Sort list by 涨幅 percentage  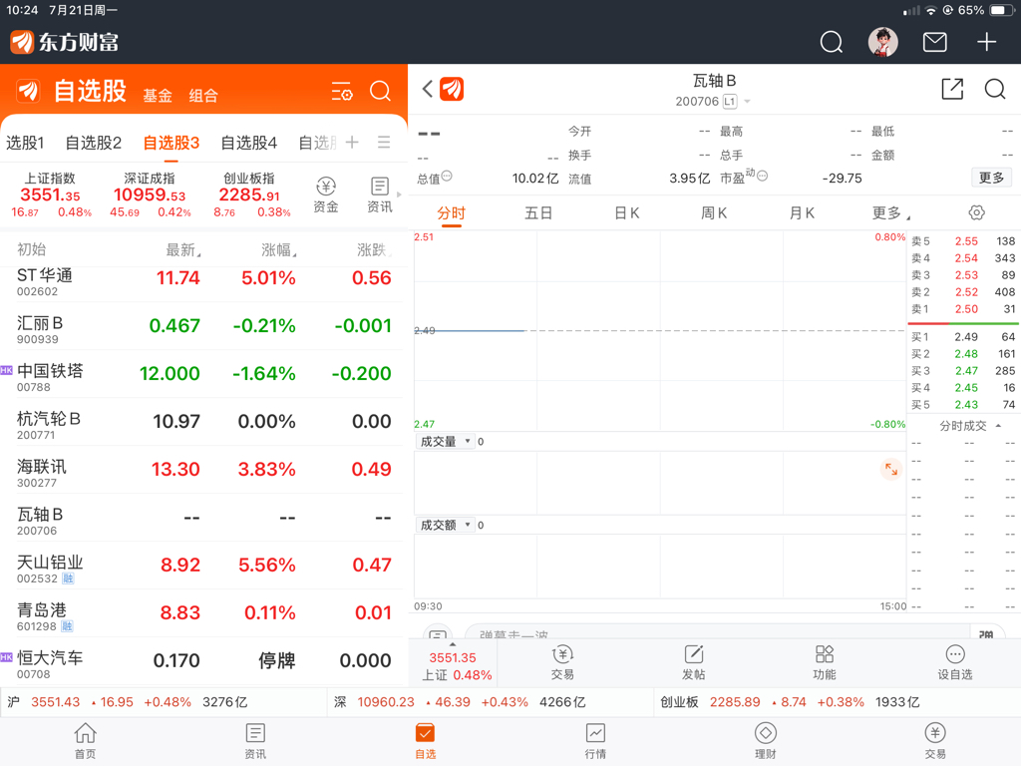(x=279, y=249)
